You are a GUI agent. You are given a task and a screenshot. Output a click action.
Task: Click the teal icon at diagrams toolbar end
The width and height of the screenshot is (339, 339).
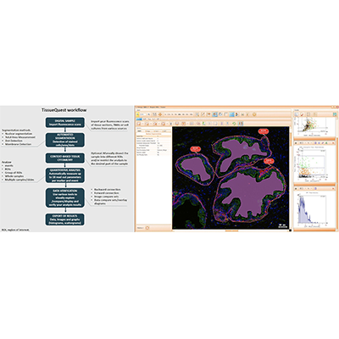pyautogui.click(x=335, y=114)
